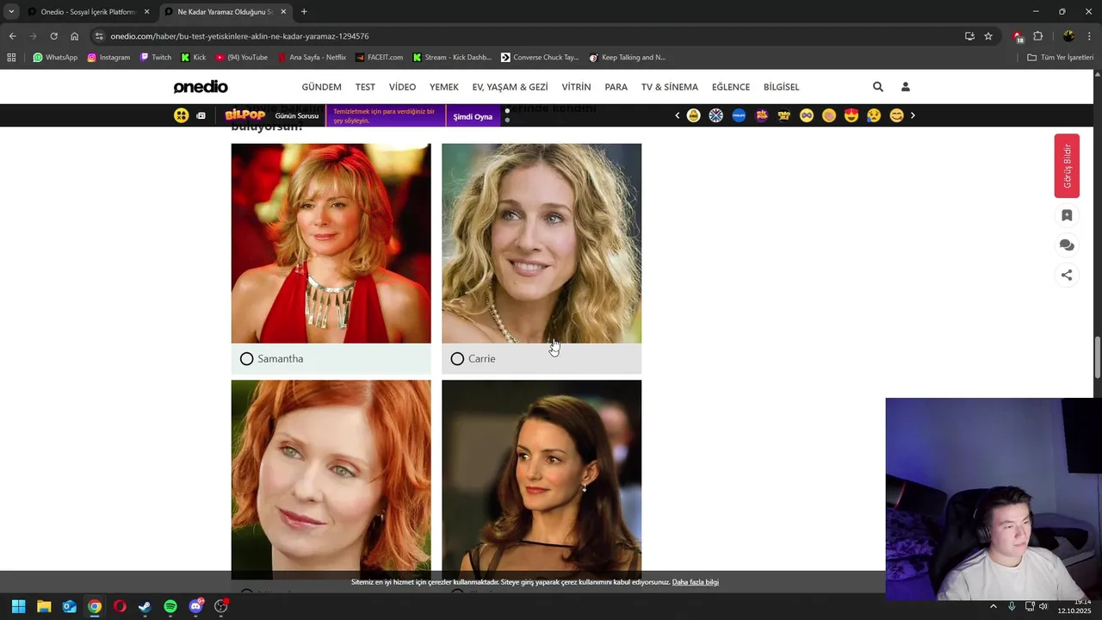Screen dimensions: 1102x620
Task: Click the red extension icon with the 18 badge
Action: (x=1018, y=36)
